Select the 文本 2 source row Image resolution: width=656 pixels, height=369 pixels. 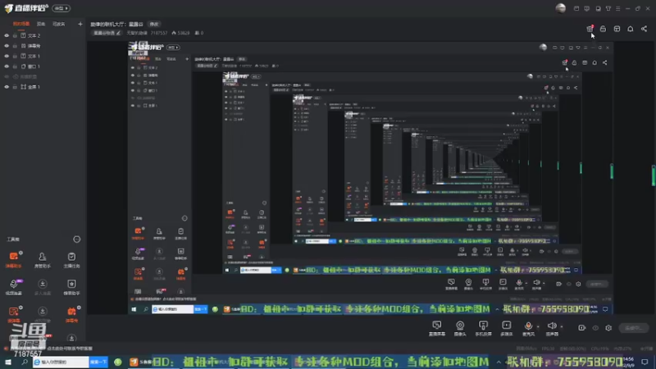43,35
